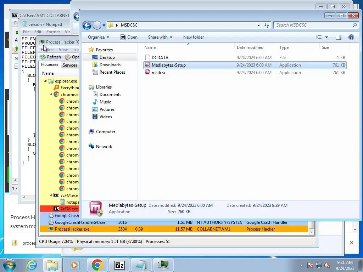
Task: Open the Share with dropdown
Action: coord(160,37)
